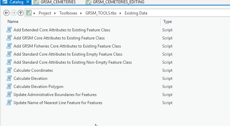Viewport: 230px width, 126px height.
Task: Select the Calculate Elevation tool name
Action: 30,78
